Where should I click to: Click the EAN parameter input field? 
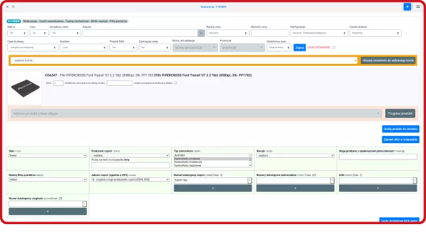376,181
